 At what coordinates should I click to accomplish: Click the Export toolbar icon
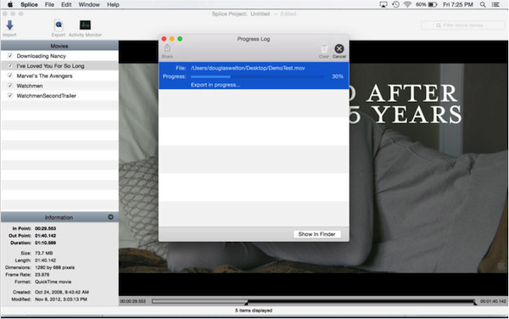click(x=59, y=25)
